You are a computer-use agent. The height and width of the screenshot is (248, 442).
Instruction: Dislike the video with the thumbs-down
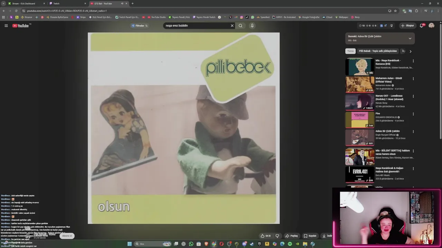coord(277,236)
